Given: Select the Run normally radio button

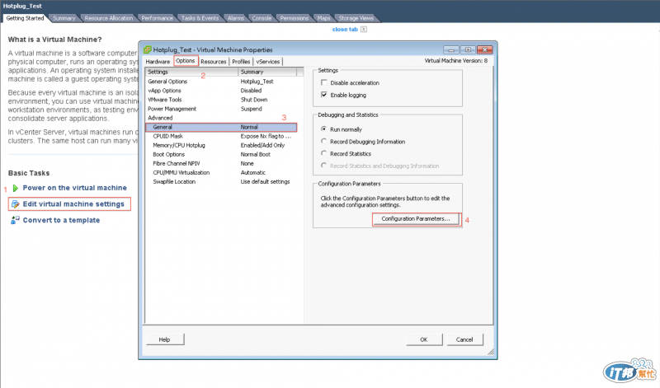Looking at the screenshot, I should coord(323,129).
